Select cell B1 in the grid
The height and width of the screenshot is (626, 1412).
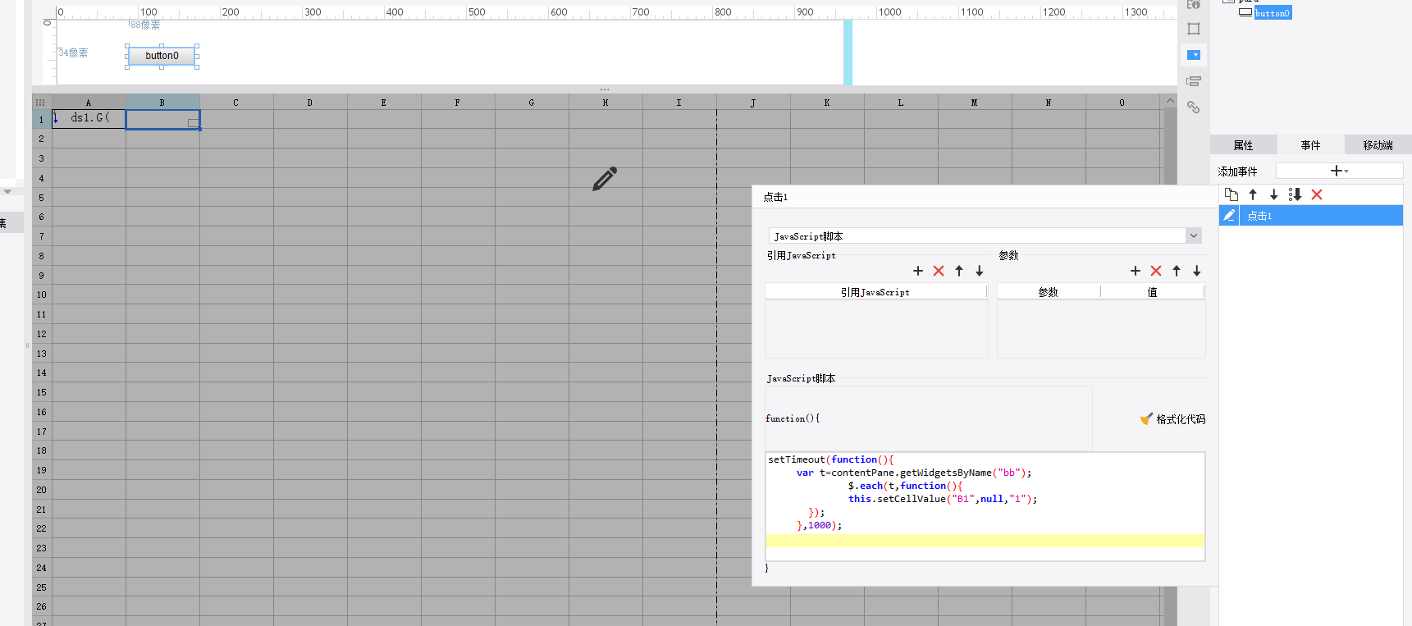(162, 120)
